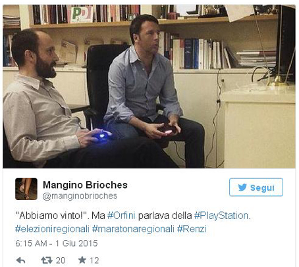Select the "Abbiamo vinto!" tweet text
The height and width of the screenshot is (267, 299).
click(52, 216)
